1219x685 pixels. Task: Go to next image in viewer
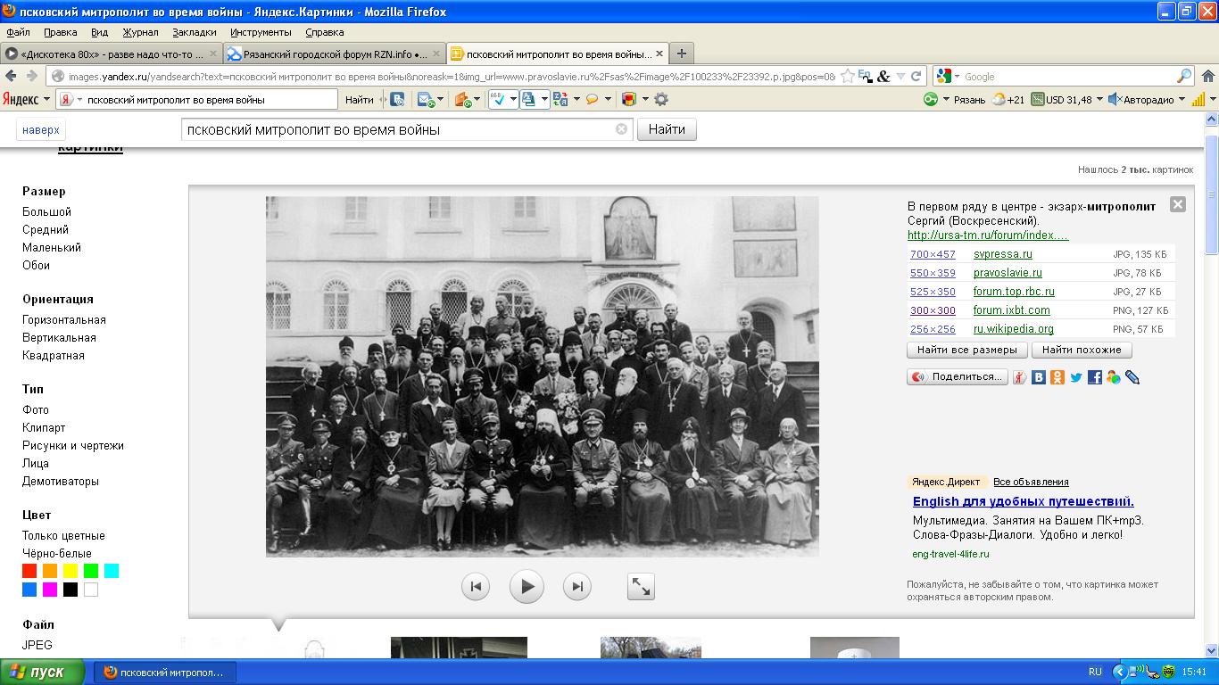pos(577,586)
